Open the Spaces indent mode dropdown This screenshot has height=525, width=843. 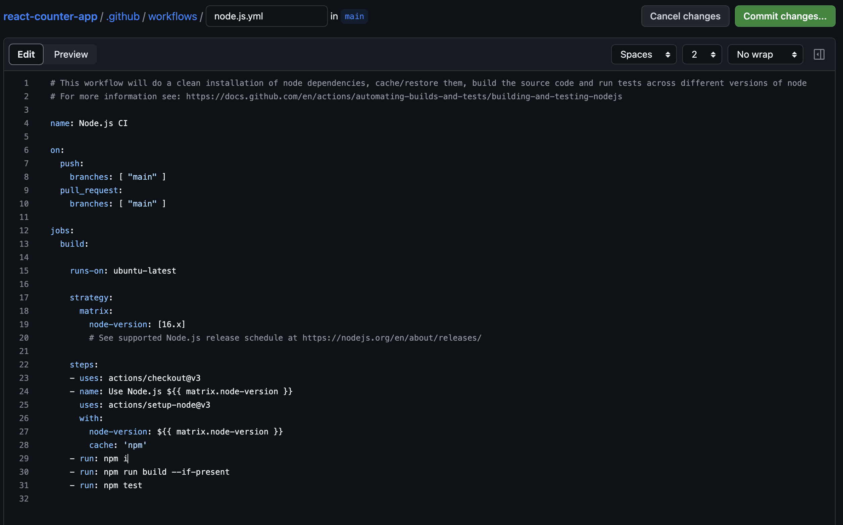(x=644, y=55)
